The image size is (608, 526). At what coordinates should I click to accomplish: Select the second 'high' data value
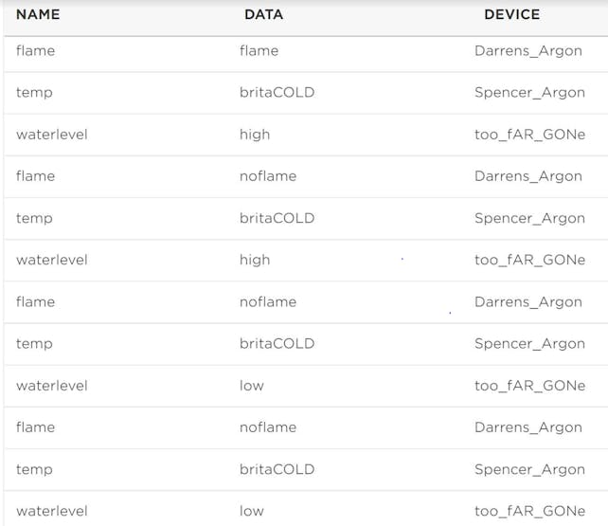click(x=255, y=260)
